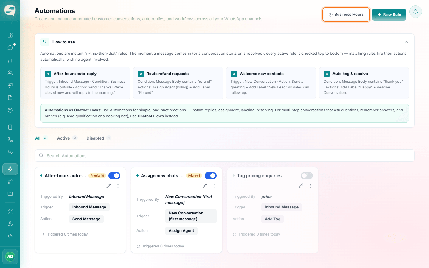
Task: Open the code brackets developer sidebar icon
Action: click(10, 236)
